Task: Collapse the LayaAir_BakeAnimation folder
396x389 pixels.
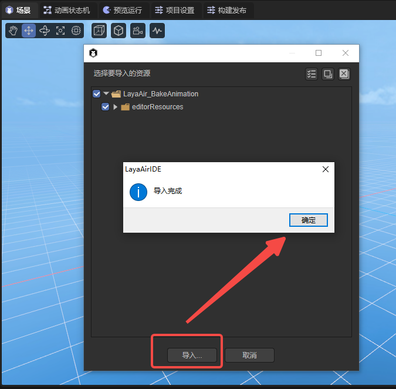Action: click(106, 94)
